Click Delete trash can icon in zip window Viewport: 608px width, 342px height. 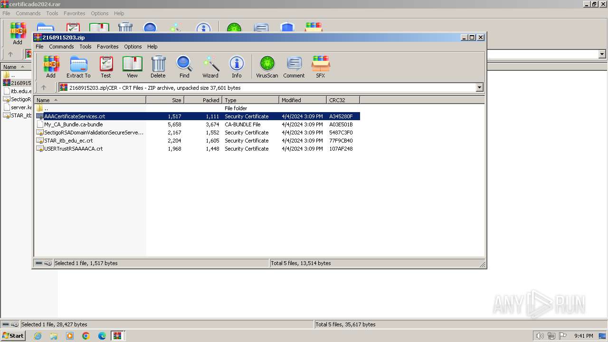[158, 66]
